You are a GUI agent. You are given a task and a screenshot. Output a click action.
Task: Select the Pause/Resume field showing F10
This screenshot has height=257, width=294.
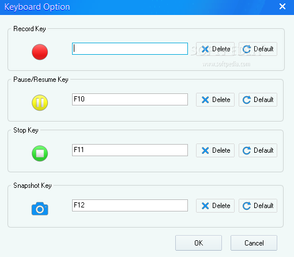pyautogui.click(x=130, y=100)
